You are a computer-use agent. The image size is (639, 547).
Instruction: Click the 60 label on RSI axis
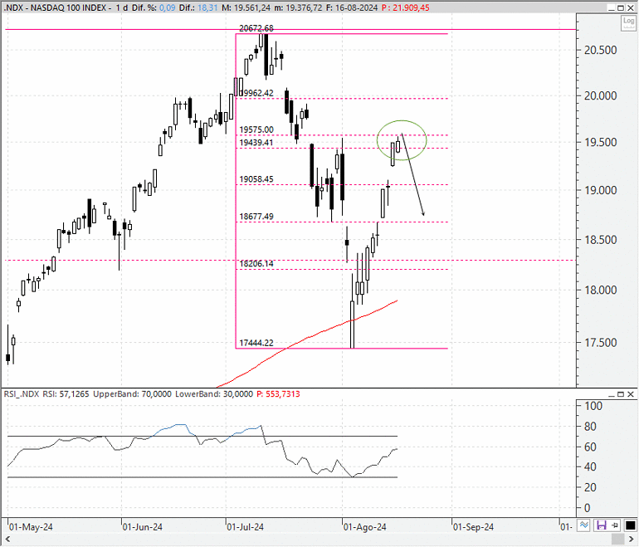click(590, 447)
